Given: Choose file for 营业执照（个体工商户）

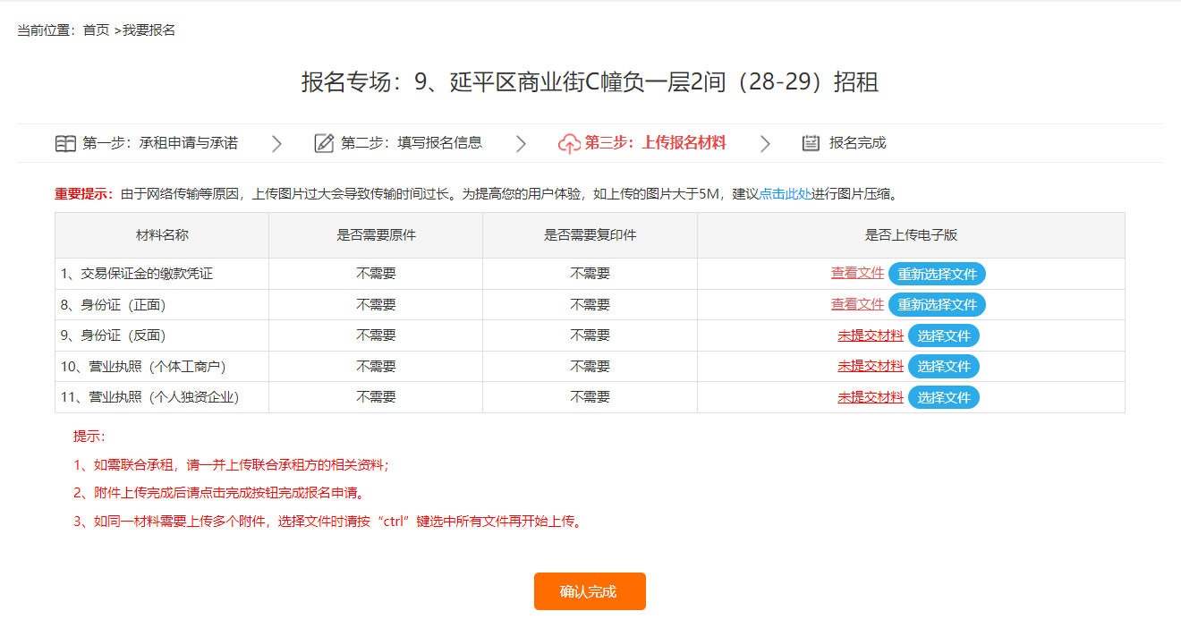Looking at the screenshot, I should click(x=944, y=366).
